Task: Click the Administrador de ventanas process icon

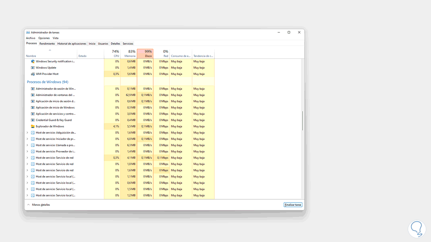Action: point(33,95)
